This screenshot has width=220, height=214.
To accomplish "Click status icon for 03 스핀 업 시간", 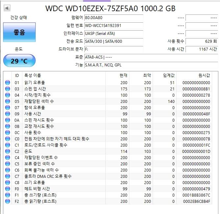I will [x=8, y=89].
